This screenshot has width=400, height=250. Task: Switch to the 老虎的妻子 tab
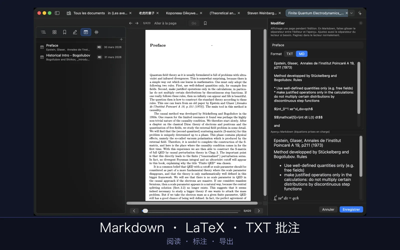tap(146, 13)
